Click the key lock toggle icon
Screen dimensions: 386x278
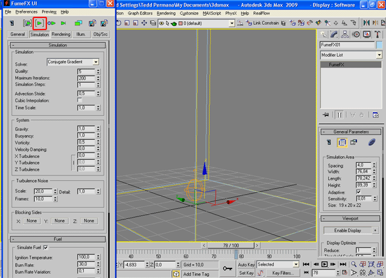[227, 268]
